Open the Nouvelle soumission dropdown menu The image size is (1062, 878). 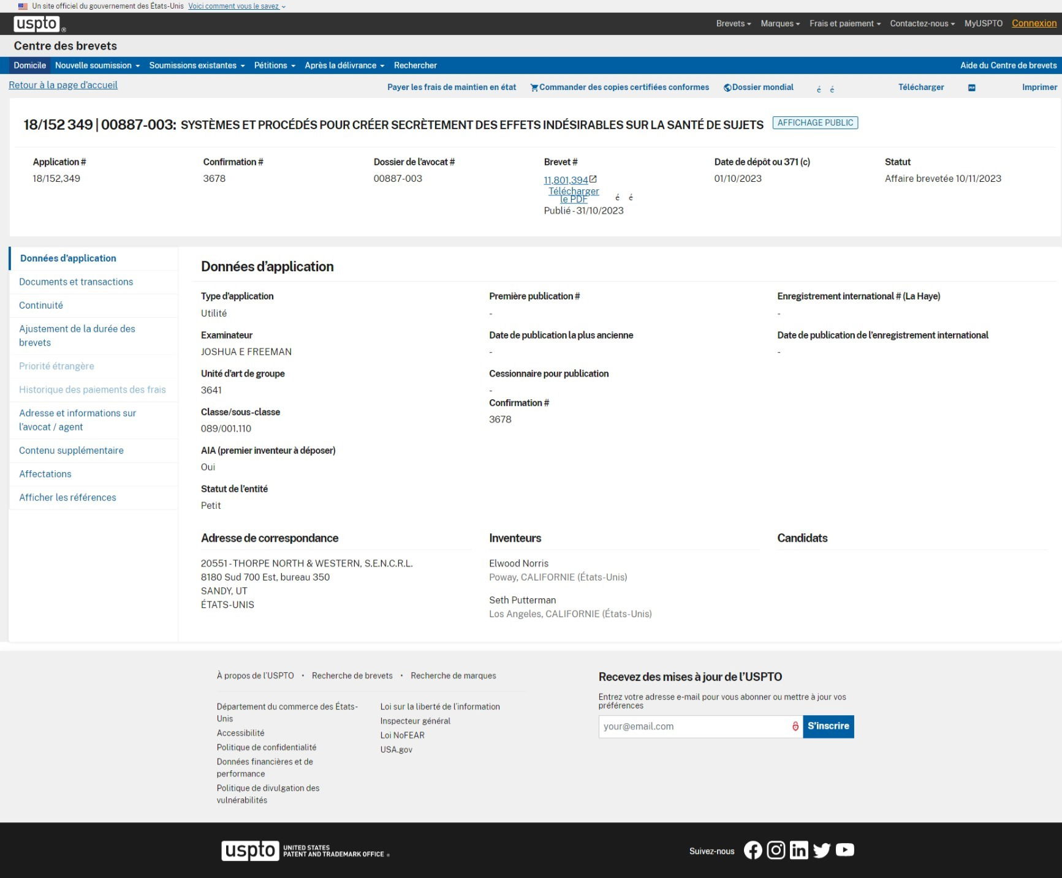tap(97, 66)
